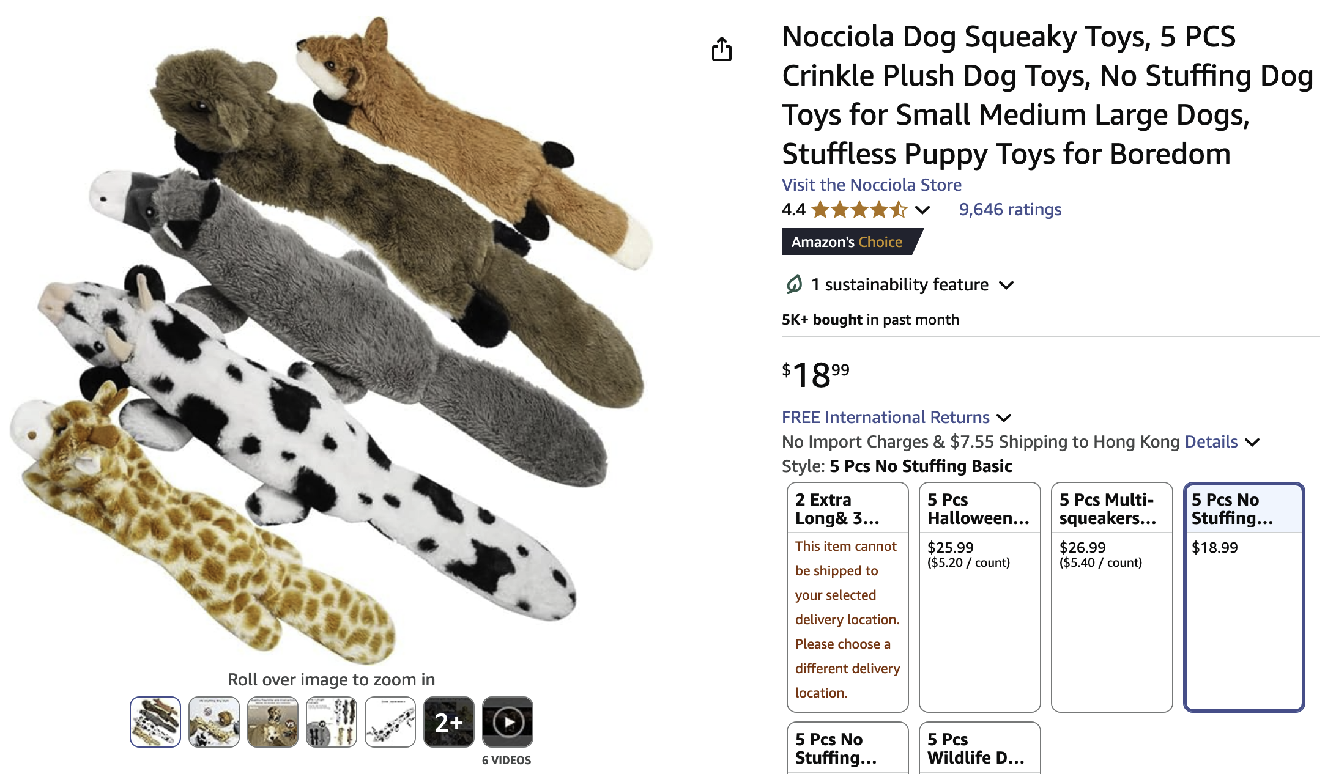This screenshot has height=774, width=1336.
Task: Choose the 5 Pcs Multi-squeakers style
Action: 1111,596
